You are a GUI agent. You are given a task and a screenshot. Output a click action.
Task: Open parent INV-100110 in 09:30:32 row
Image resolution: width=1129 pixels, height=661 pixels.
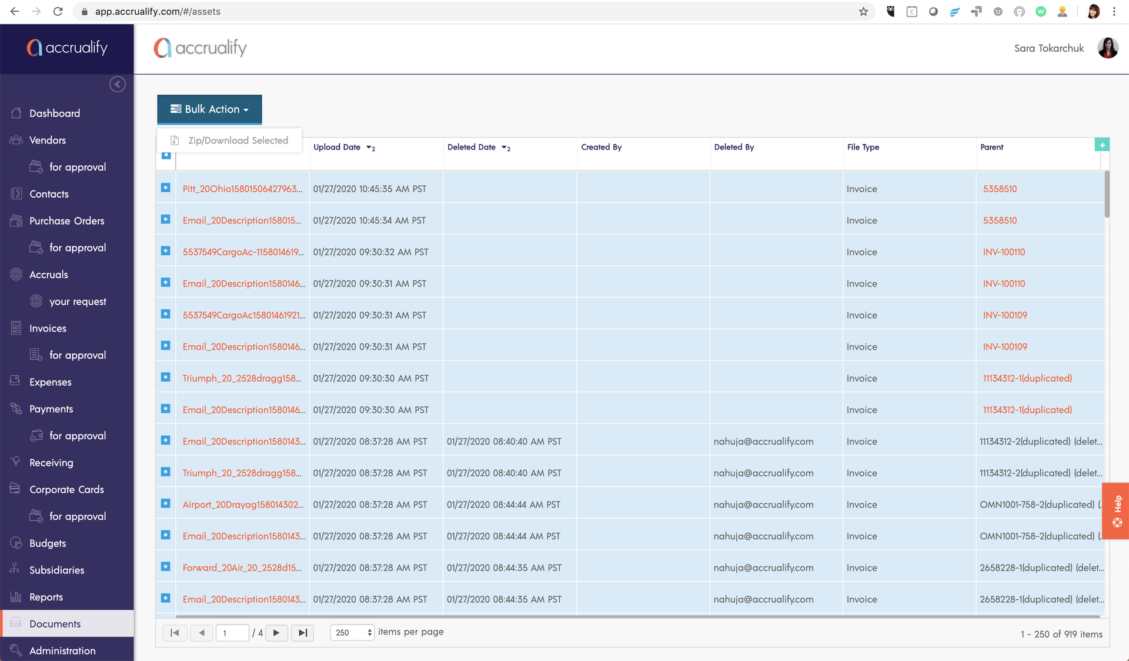click(x=1004, y=252)
